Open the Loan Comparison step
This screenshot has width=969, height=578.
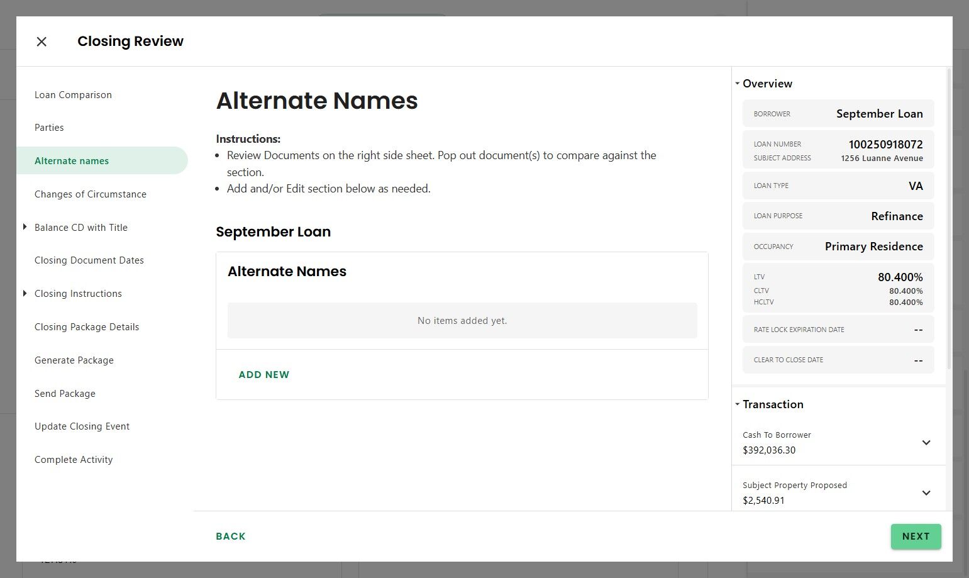click(x=73, y=95)
